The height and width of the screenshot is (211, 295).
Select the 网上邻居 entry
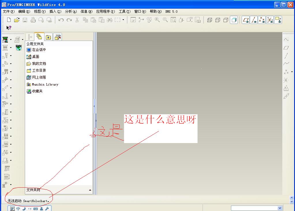click(x=36, y=77)
